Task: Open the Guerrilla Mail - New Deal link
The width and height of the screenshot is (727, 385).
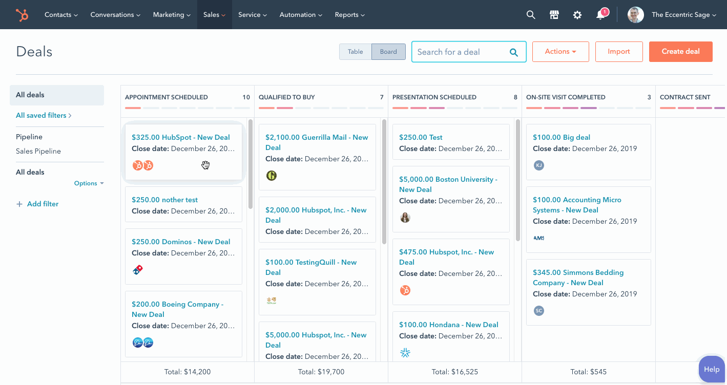Action: point(317,142)
